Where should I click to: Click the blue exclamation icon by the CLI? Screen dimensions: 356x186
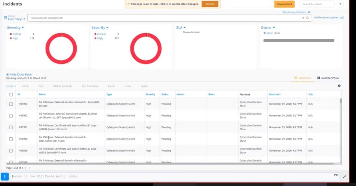5,176
